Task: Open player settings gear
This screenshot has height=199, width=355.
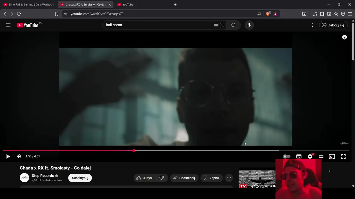Action: coord(310,156)
